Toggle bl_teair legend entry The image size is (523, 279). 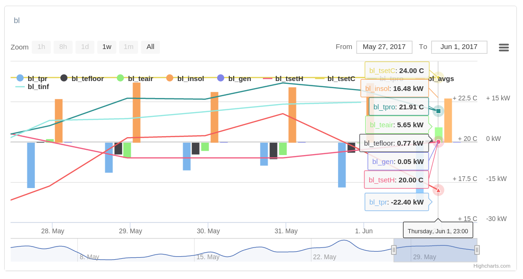(135, 78)
